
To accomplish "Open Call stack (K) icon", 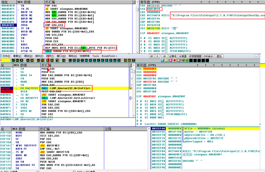I will [x=102, y=60].
